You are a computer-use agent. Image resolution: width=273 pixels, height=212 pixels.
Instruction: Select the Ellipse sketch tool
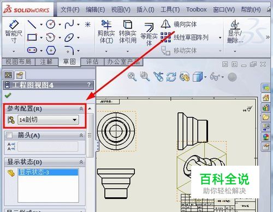[x=69, y=38]
